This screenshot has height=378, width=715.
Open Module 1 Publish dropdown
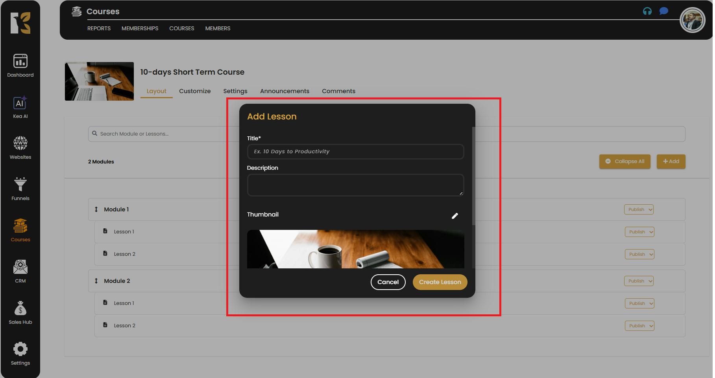point(639,209)
